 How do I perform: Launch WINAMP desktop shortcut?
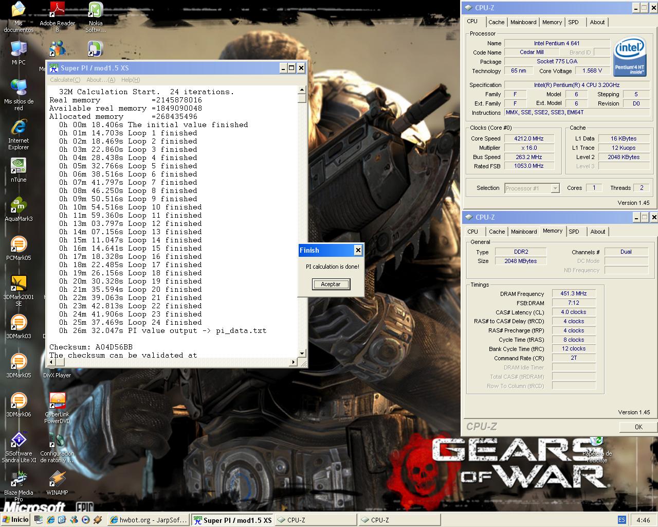tap(57, 483)
